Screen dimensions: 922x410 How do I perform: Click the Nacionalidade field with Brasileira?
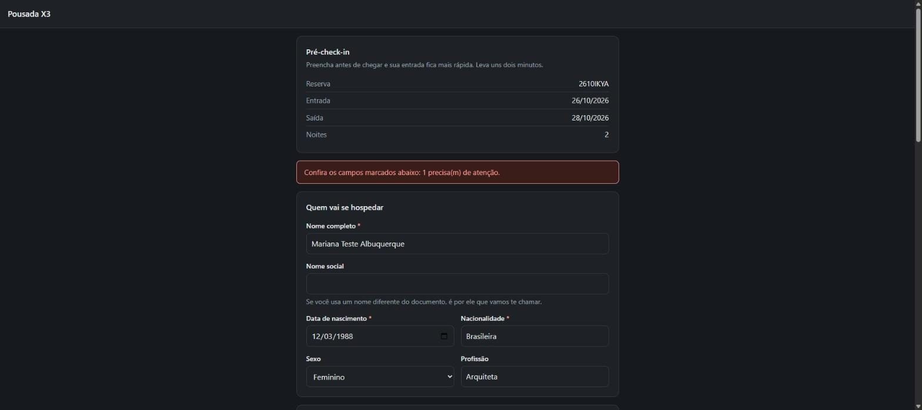click(x=535, y=336)
